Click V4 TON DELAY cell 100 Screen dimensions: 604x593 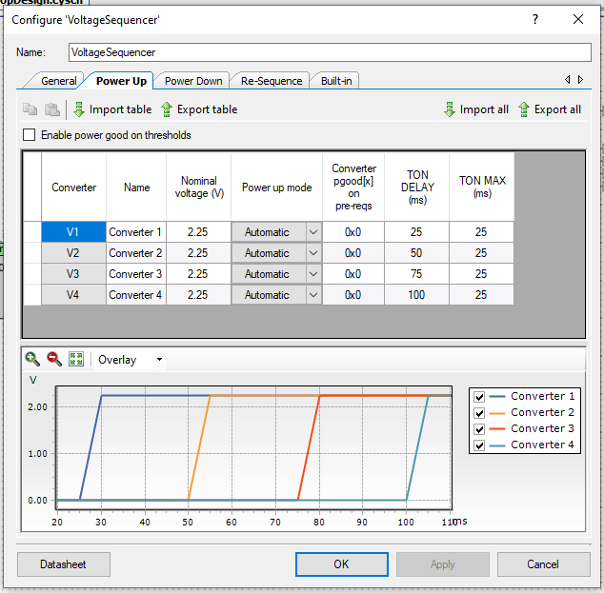(416, 295)
